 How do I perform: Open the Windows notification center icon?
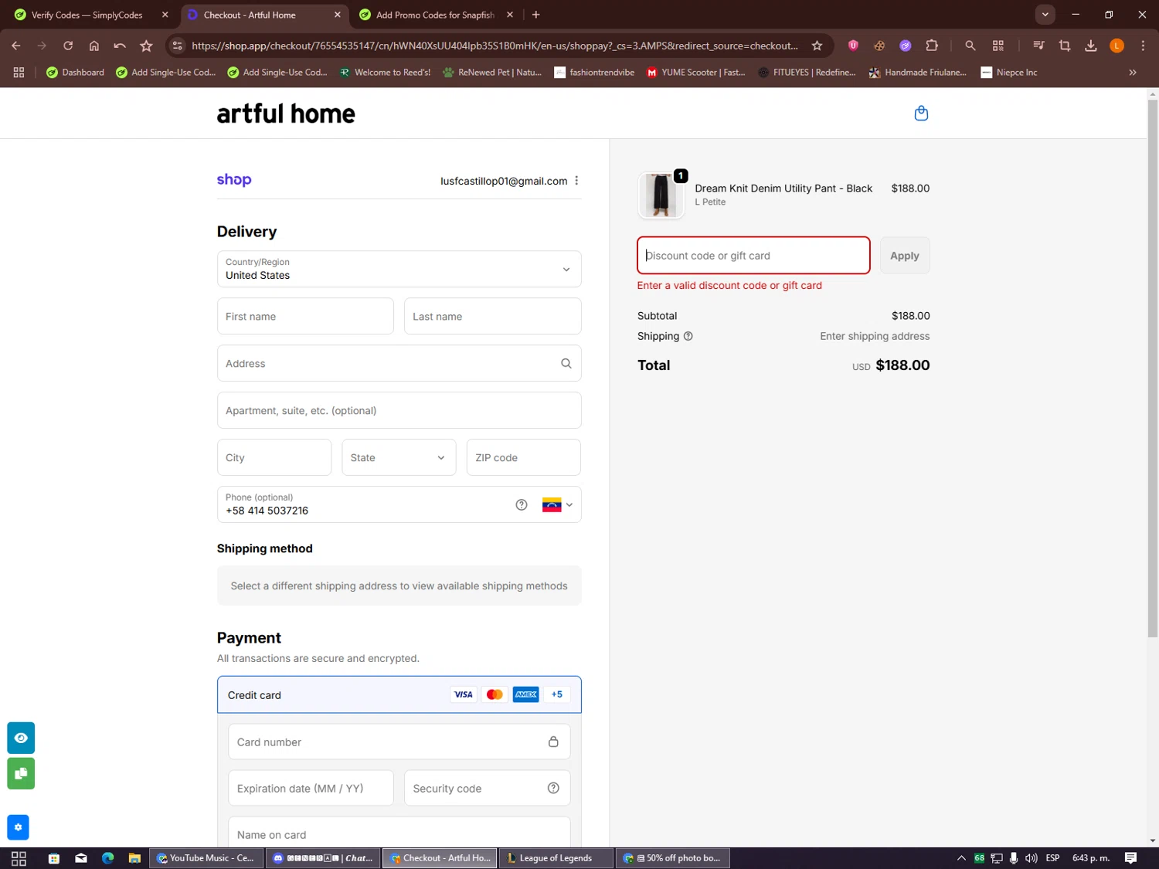click(1130, 858)
